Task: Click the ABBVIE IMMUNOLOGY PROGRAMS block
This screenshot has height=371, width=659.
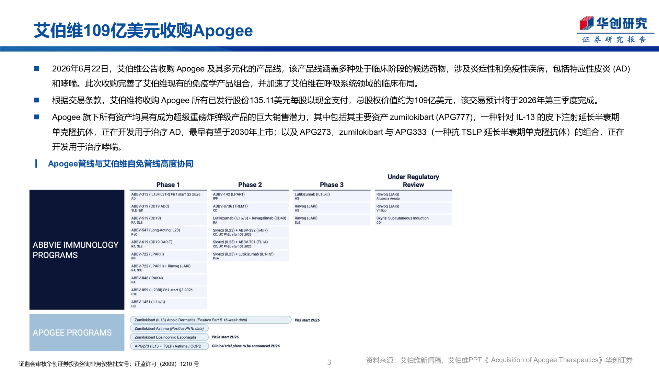Action: [77, 250]
